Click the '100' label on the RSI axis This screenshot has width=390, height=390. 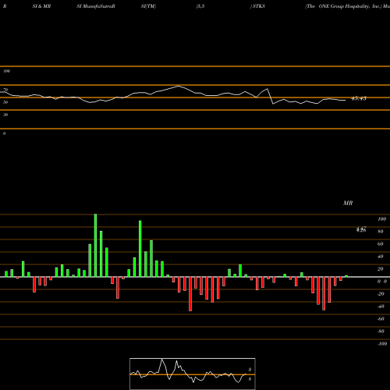6,71
